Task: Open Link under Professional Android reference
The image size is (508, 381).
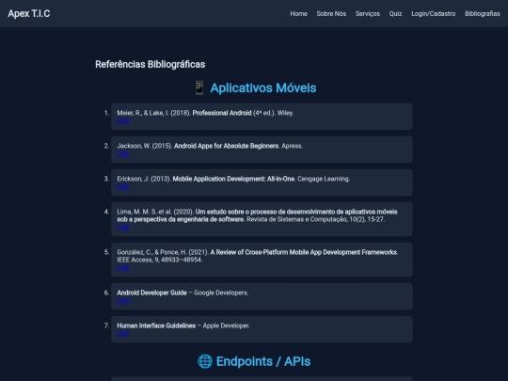Action: (x=123, y=120)
